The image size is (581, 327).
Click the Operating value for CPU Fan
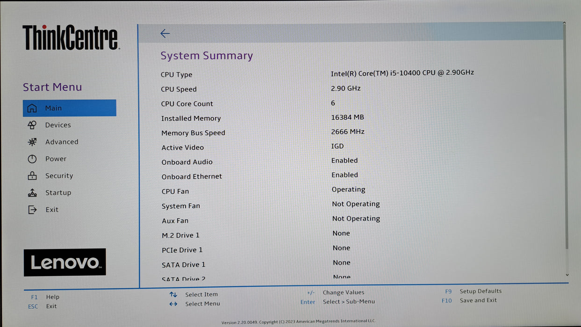click(349, 190)
